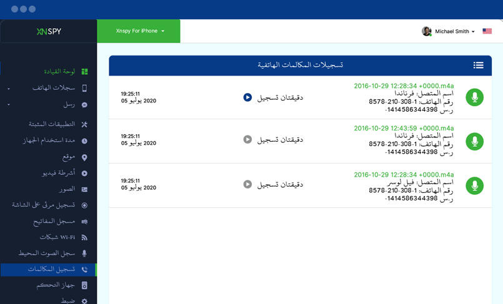Click the XNSPY logo
The image size is (503, 304).
[x=49, y=31]
